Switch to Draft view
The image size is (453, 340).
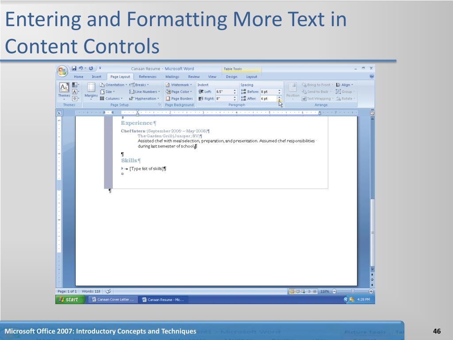coord(315,291)
